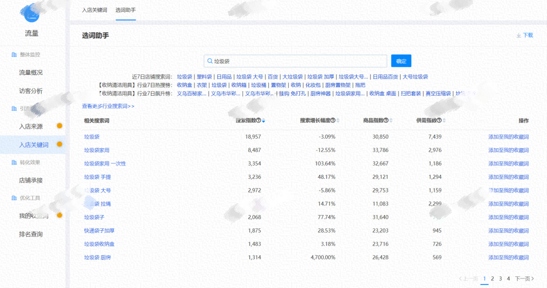Screen dimensions: 547x288
Task: Click the help icon next to 搜索增长幅度
Action: point(333,120)
